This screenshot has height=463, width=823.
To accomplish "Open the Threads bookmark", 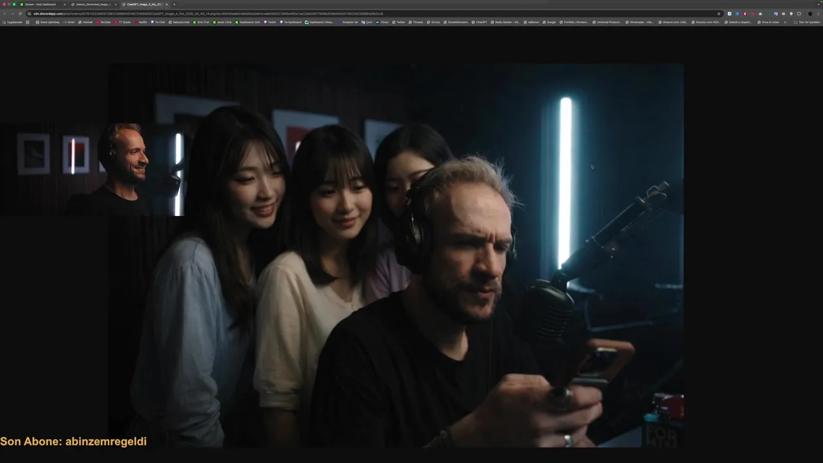I will [416, 22].
